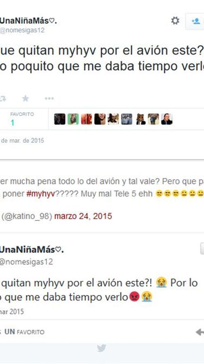The width and height of the screenshot is (204, 364).
Task: Select the bear avatar in favoriters row
Action: [x=141, y=119]
